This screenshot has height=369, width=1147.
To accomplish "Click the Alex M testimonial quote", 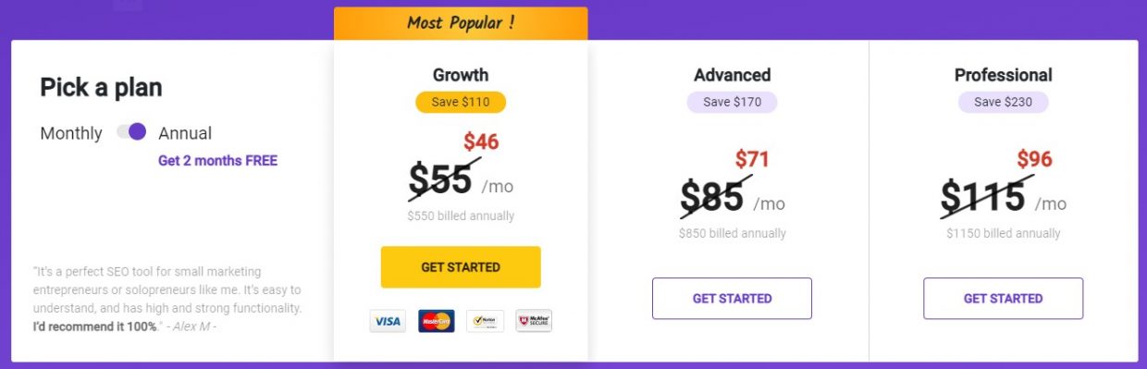I will 167,299.
